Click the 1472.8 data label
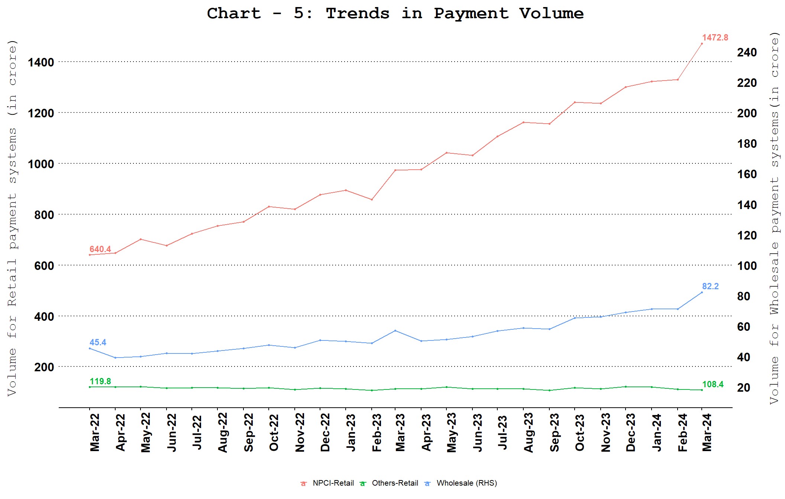This screenshot has height=499, width=785. (715, 37)
